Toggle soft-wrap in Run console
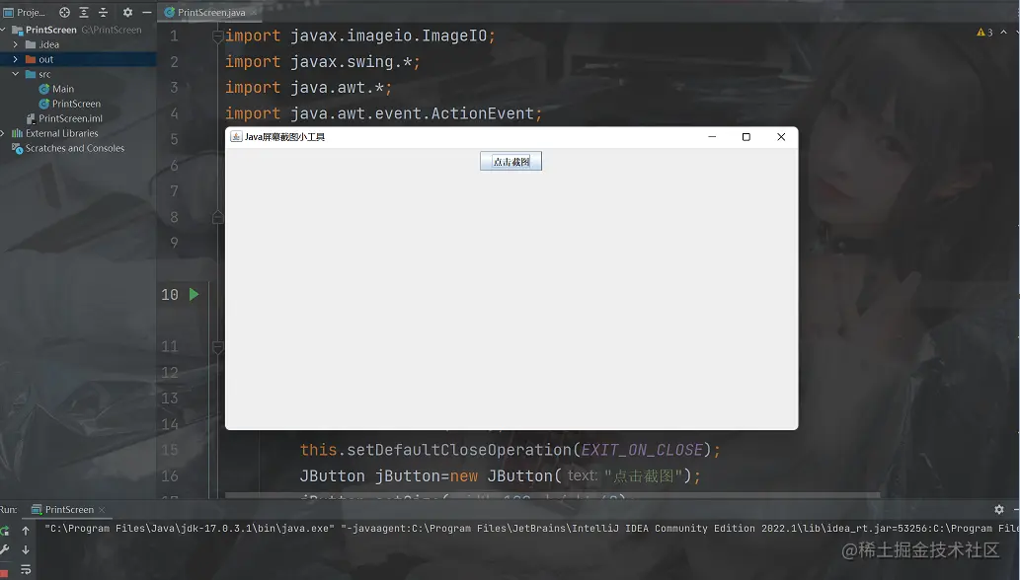Image resolution: width=1020 pixels, height=580 pixels. [26, 569]
